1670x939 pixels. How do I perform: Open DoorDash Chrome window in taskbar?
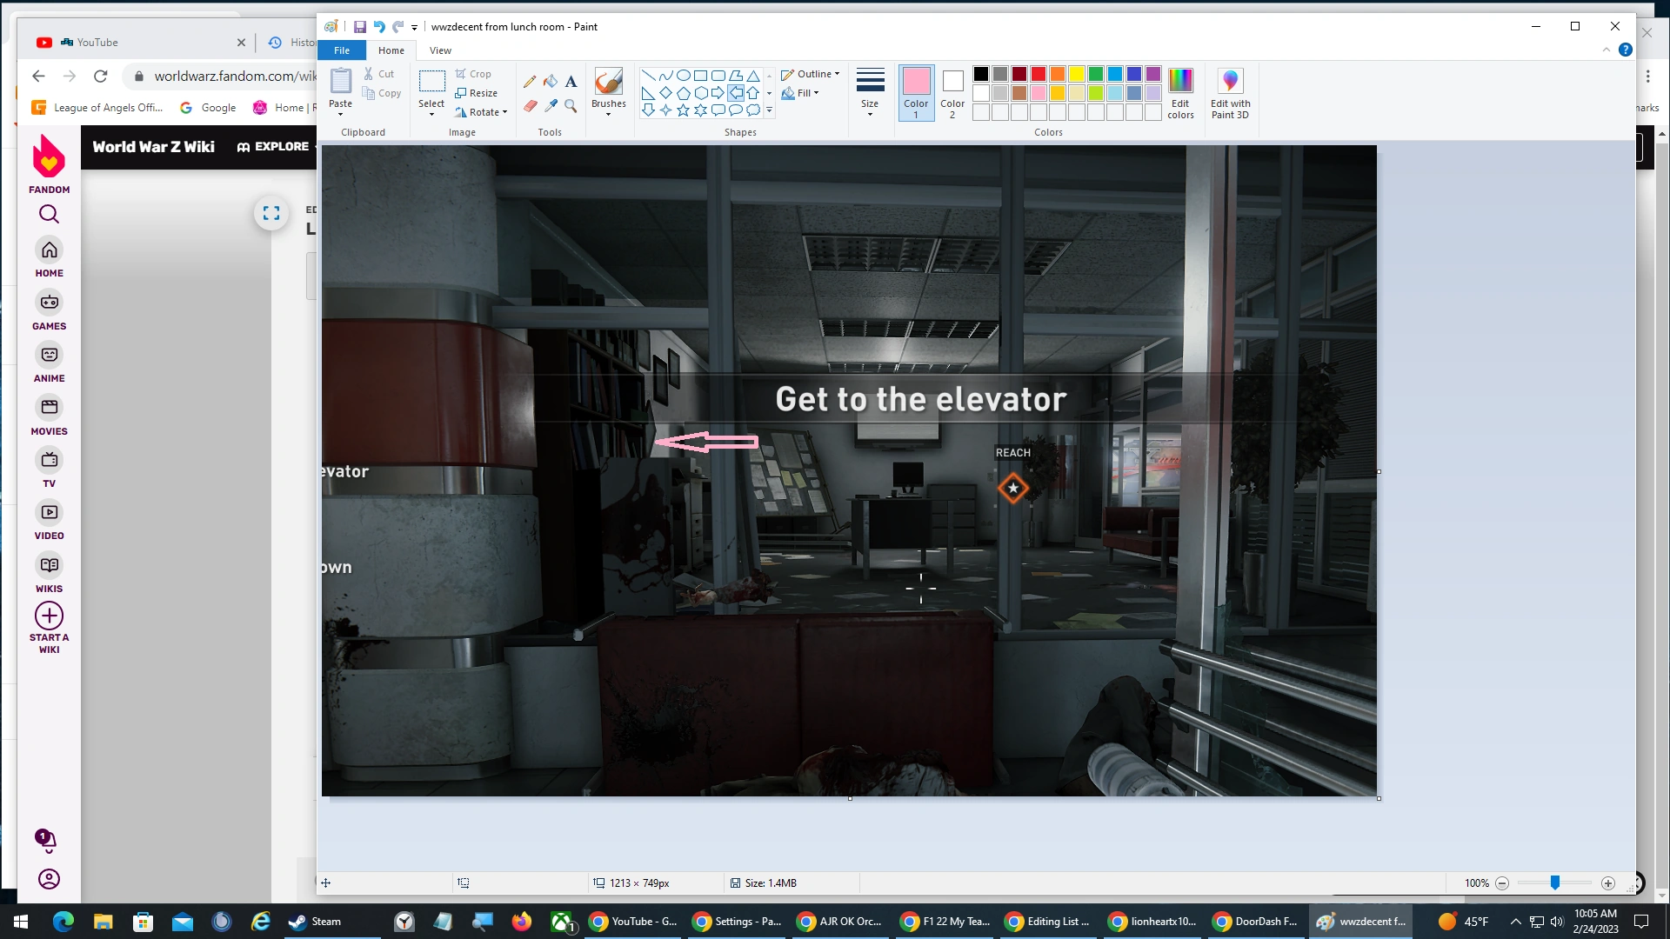click(x=1256, y=922)
